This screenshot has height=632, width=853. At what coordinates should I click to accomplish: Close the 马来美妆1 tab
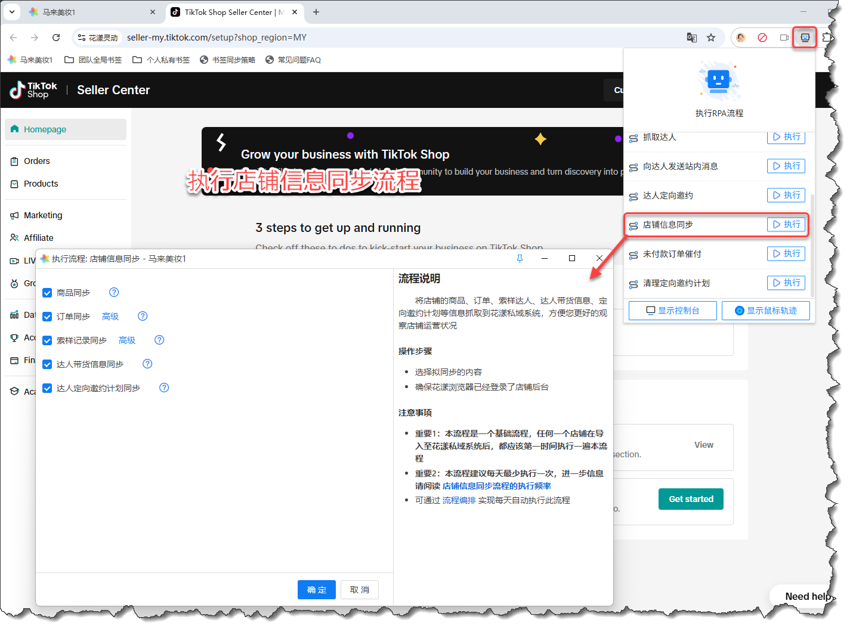click(153, 12)
